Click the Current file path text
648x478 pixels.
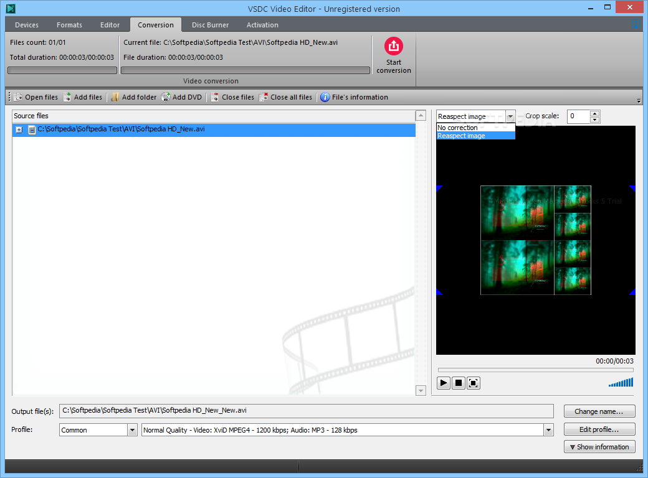[231, 42]
